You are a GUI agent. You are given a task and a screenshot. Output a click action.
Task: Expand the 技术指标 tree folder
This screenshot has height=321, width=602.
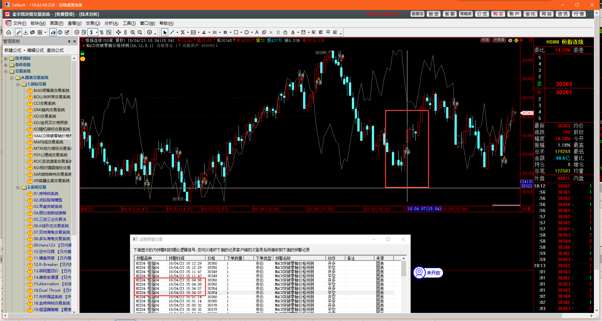(5, 58)
